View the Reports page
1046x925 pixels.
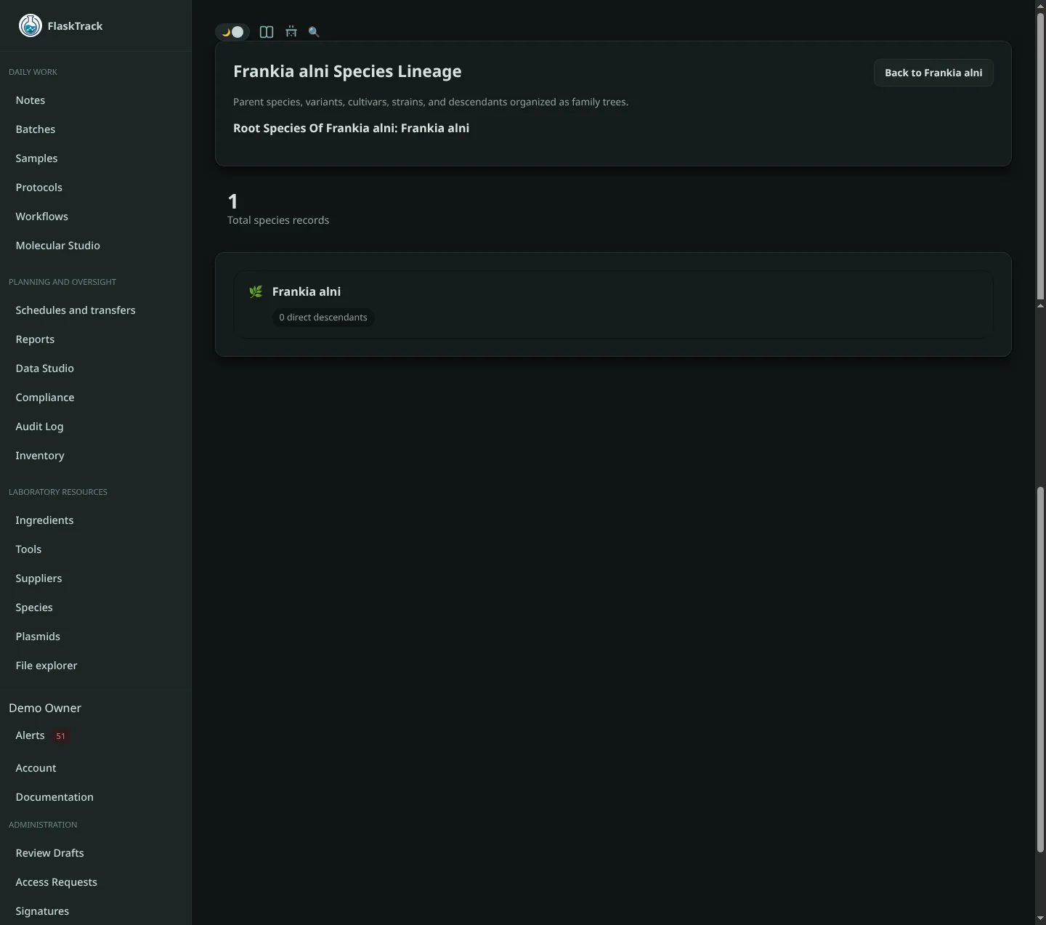35,339
